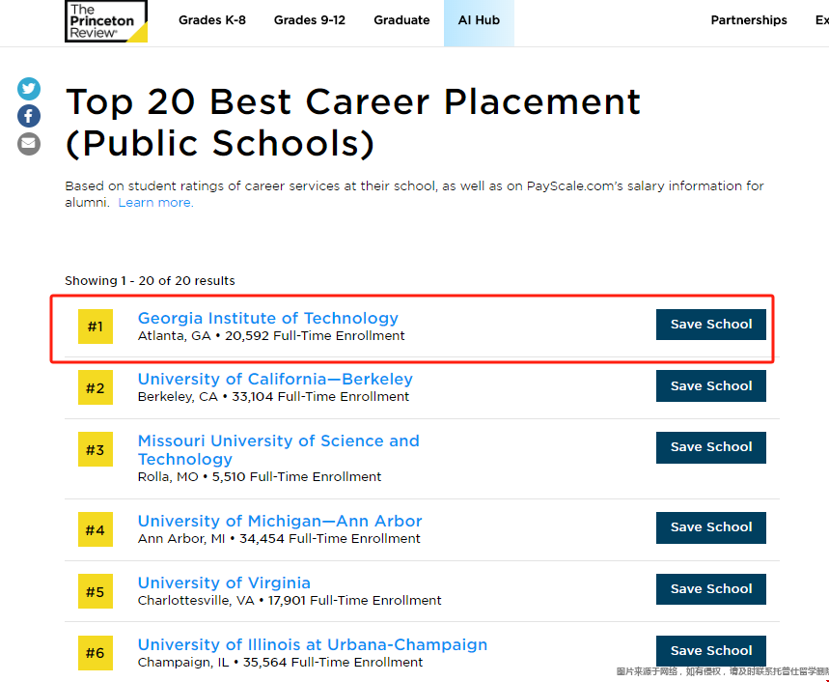This screenshot has height=682, width=829.
Task: Open the Partnerships menu item
Action: coord(749,20)
